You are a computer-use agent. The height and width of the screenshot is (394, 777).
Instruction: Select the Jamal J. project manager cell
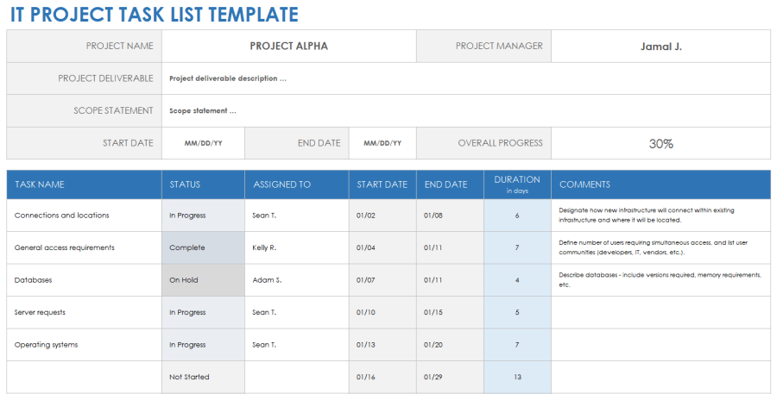click(660, 47)
